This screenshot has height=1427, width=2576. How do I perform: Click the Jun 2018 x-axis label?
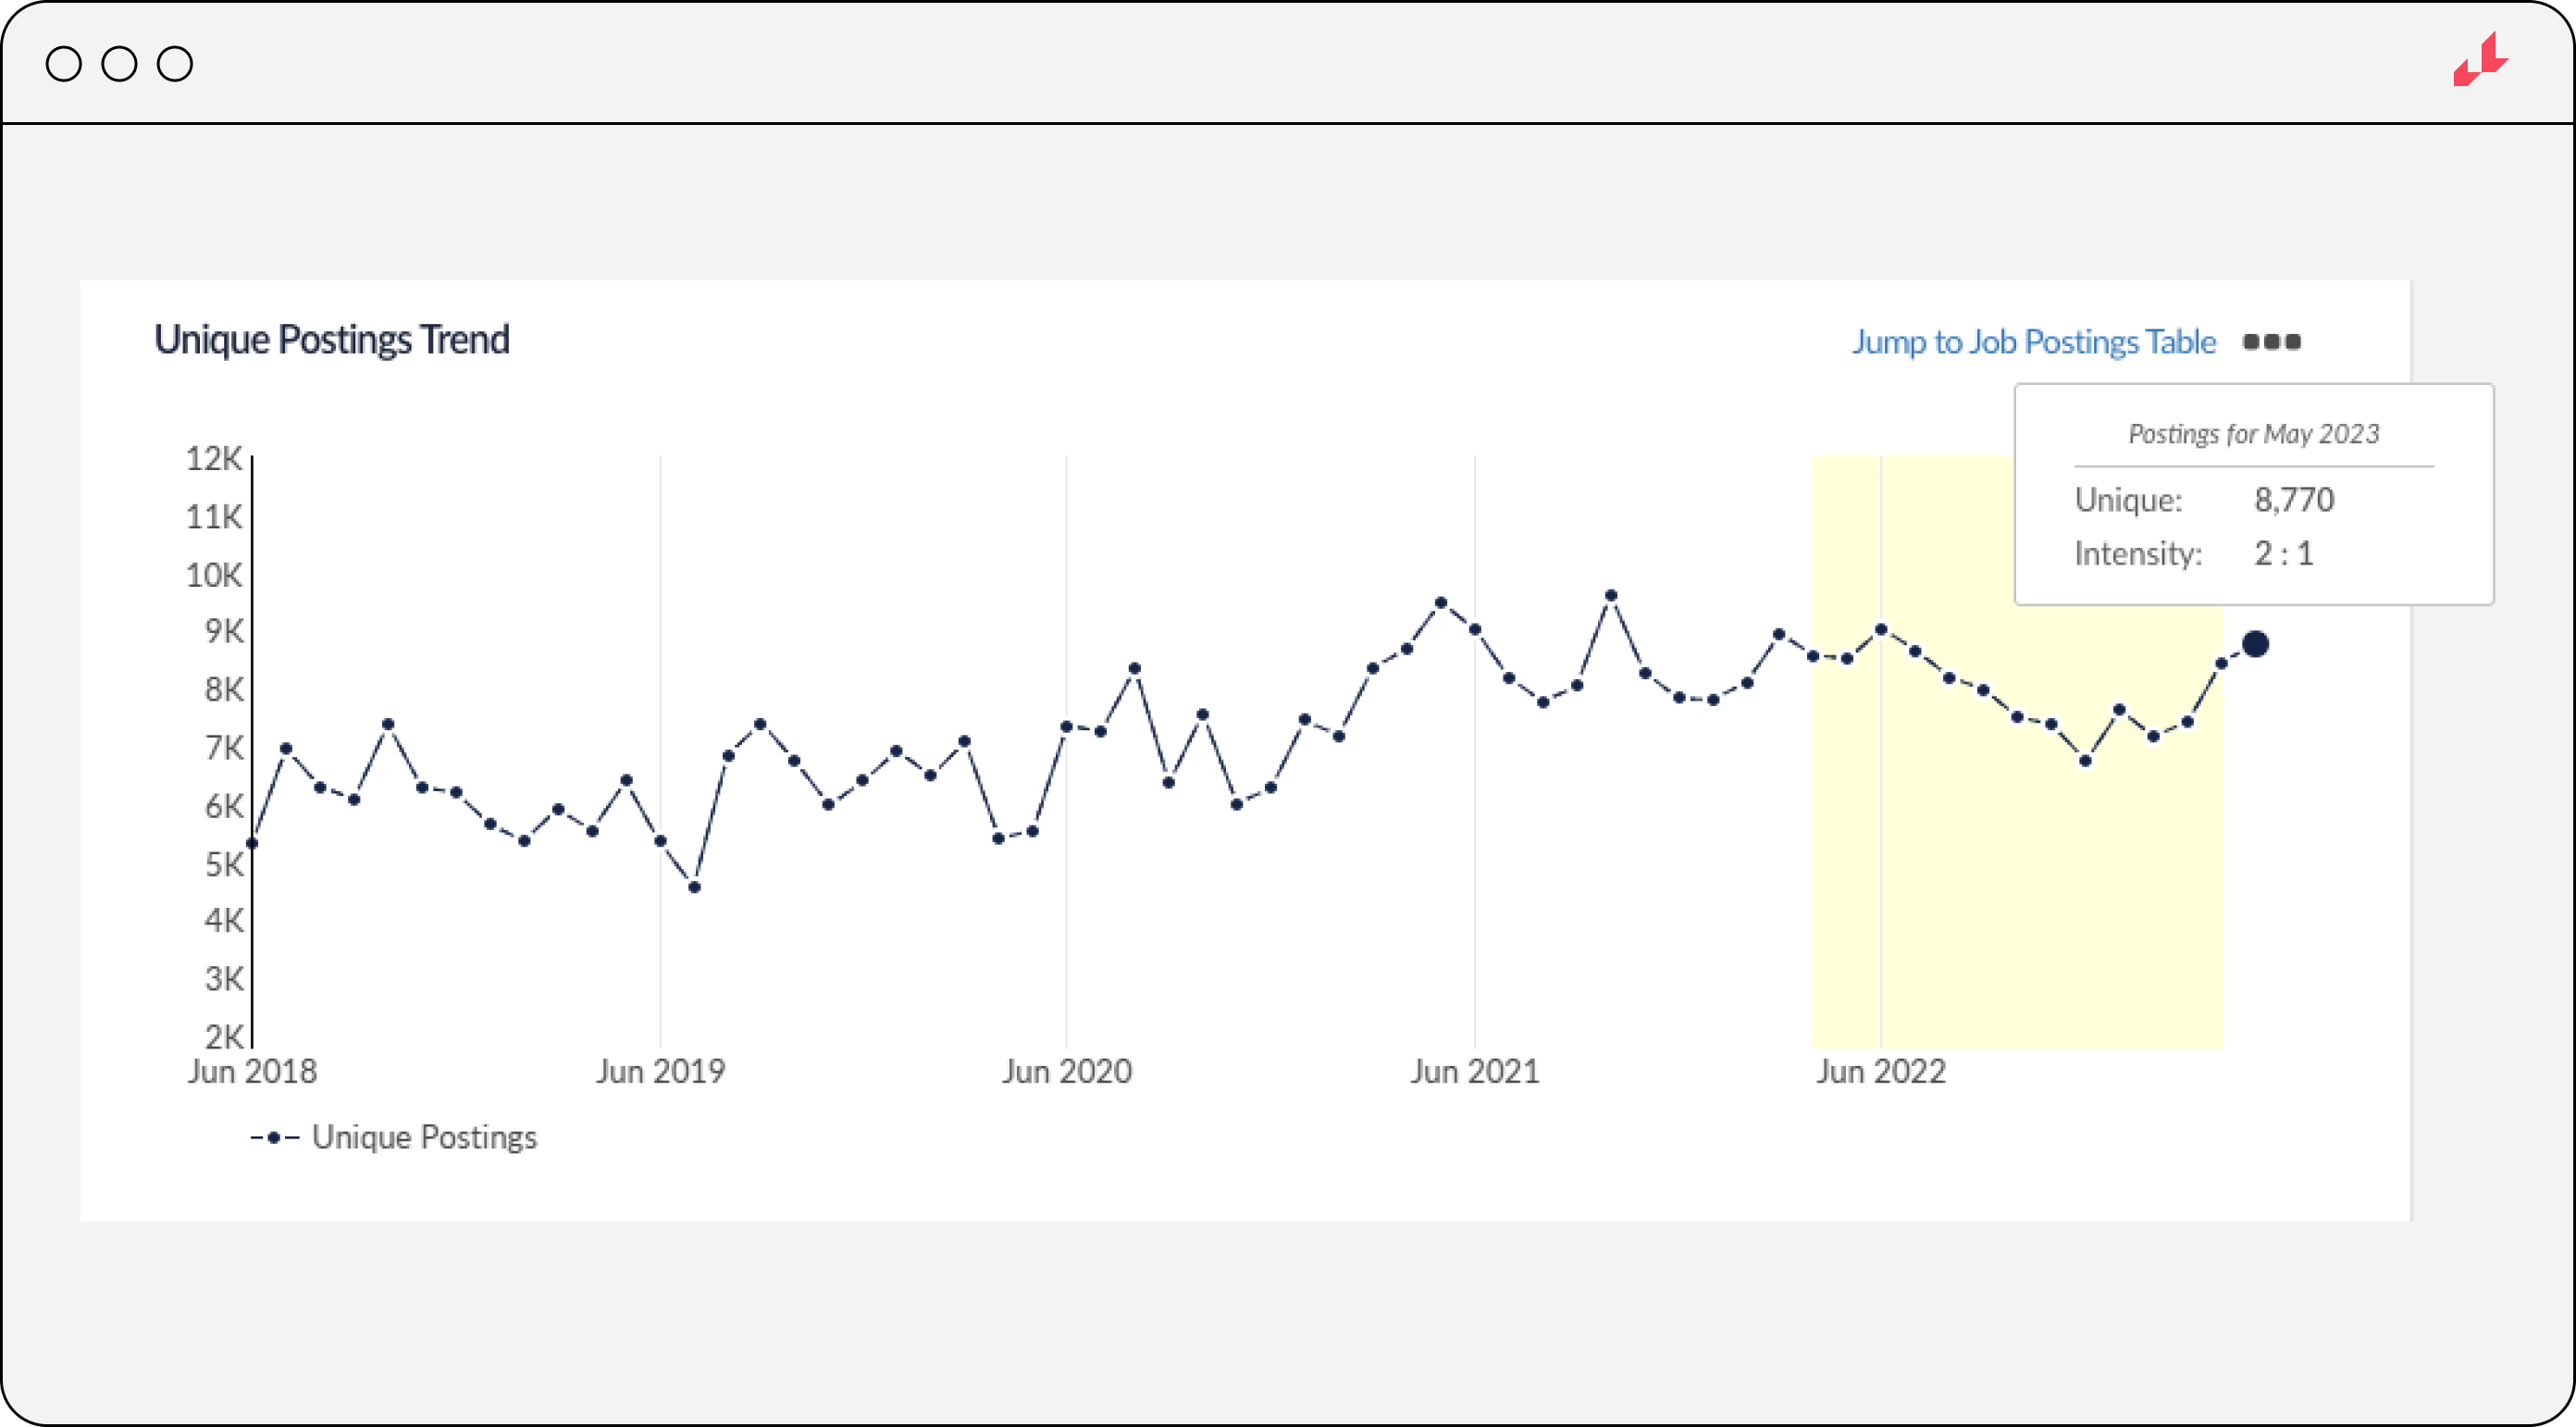pyautogui.click(x=252, y=1071)
